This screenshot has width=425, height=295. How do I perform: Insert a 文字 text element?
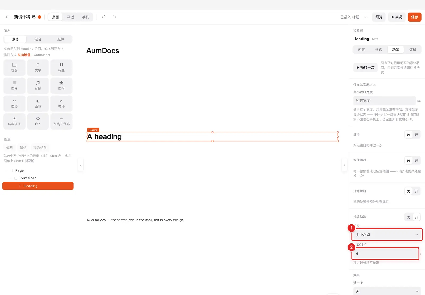38,67
